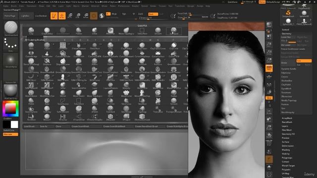Click the Clone brush button

[x=58, y=127]
